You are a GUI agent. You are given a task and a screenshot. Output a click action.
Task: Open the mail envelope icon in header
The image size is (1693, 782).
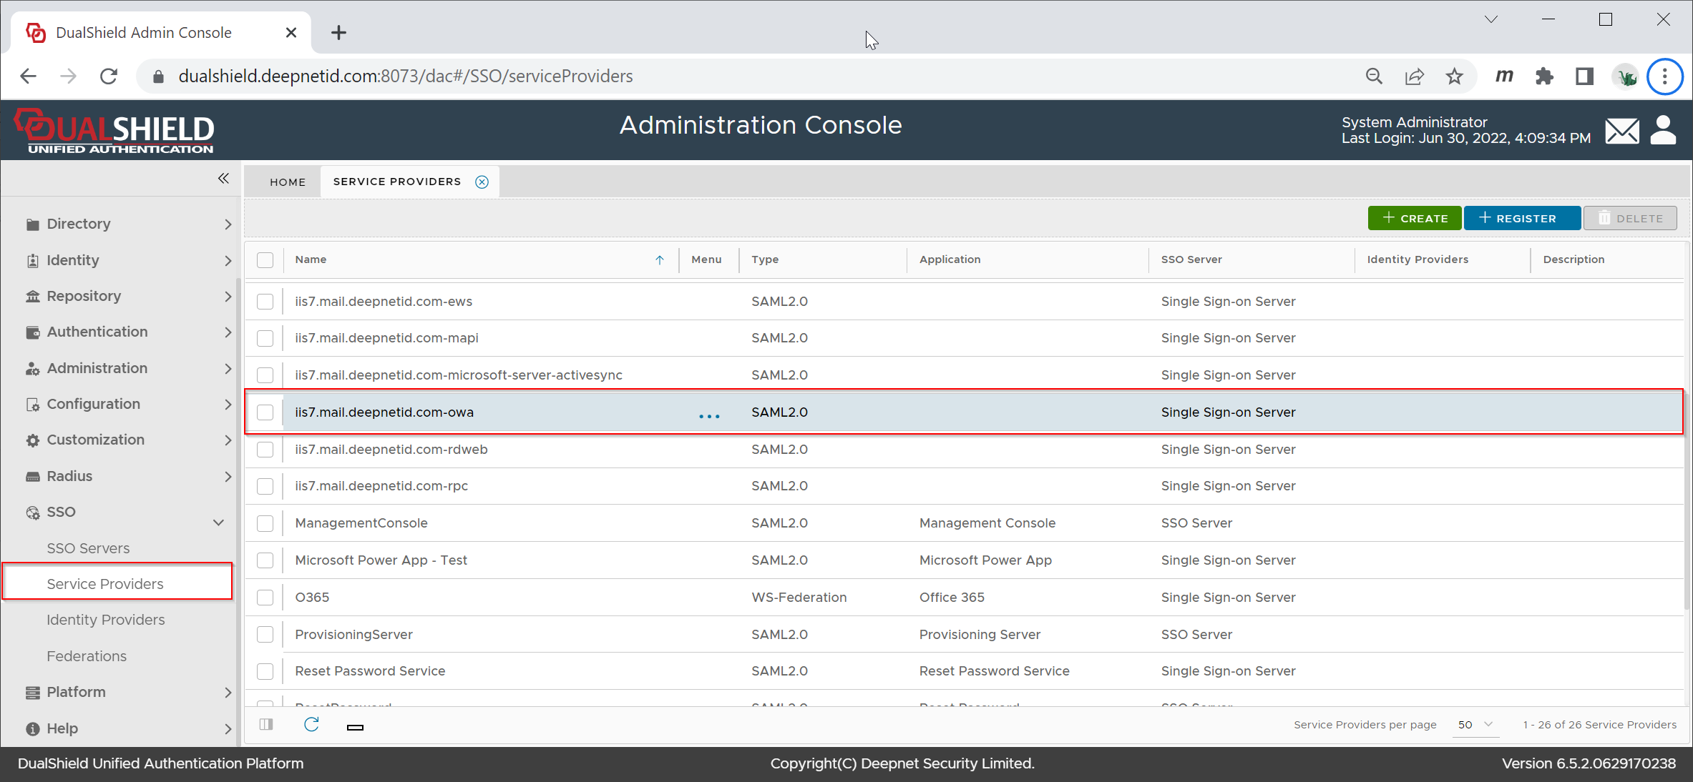1621,131
